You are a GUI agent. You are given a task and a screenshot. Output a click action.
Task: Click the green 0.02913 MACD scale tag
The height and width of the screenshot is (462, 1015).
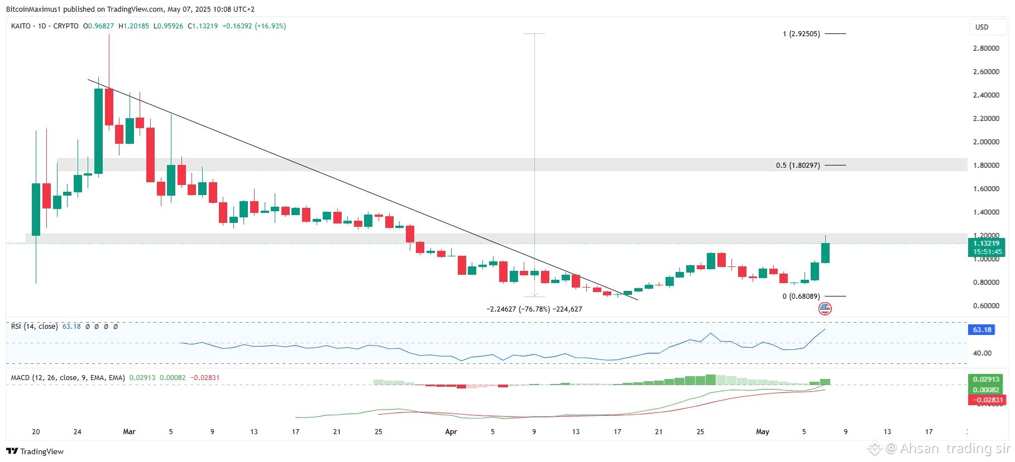coord(987,379)
